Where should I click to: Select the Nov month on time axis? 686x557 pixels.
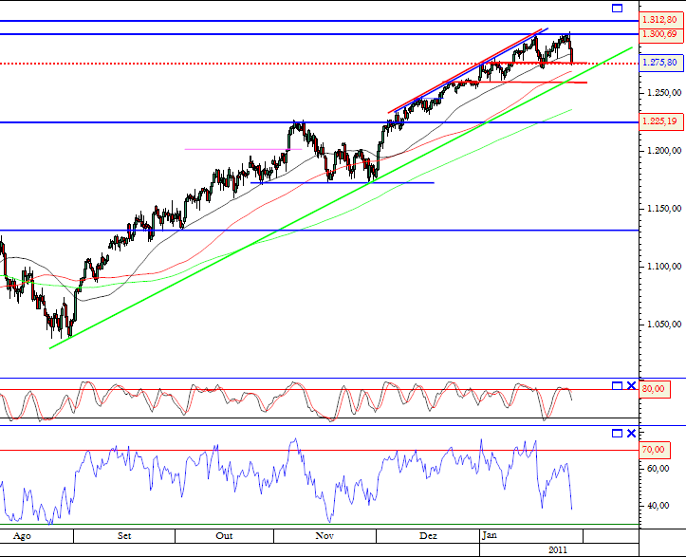tap(324, 536)
